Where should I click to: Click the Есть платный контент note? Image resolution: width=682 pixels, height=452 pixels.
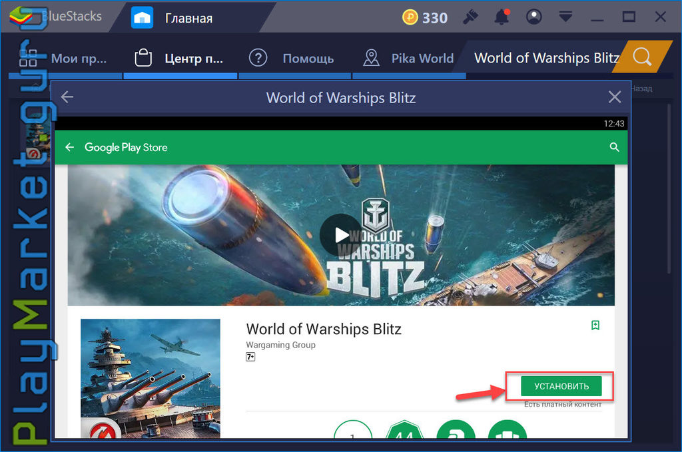click(x=563, y=404)
